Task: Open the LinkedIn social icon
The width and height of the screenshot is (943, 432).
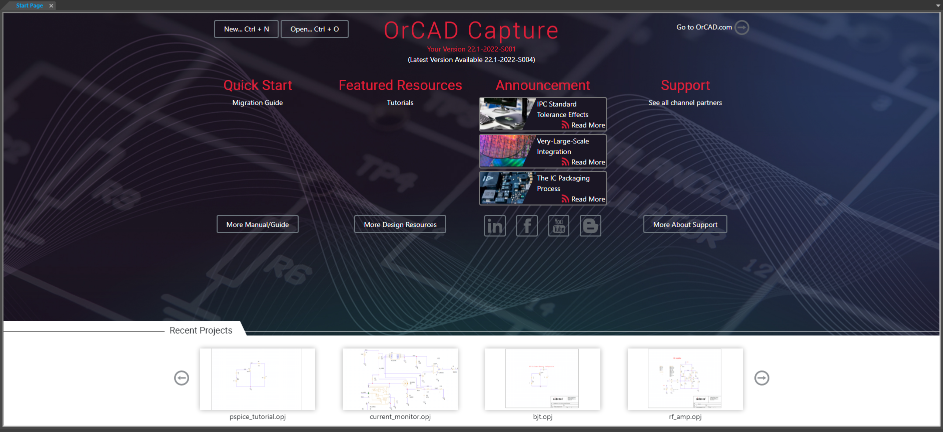Action: tap(495, 226)
